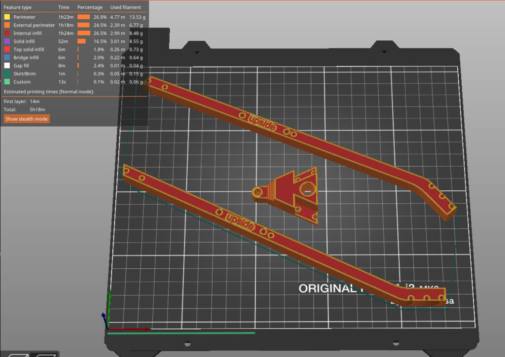Select the blue Bridge infill swatch
The width and height of the screenshot is (505, 357).
coord(7,57)
